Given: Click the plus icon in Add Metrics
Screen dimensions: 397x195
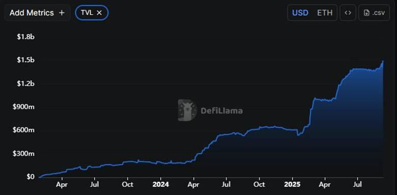Looking at the screenshot, I should point(62,13).
